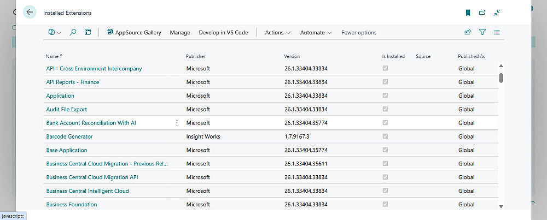This screenshot has width=547, height=220.
Task: Open page in new window icon
Action: click(x=482, y=13)
